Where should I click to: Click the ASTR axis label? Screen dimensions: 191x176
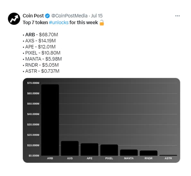tap(168, 158)
